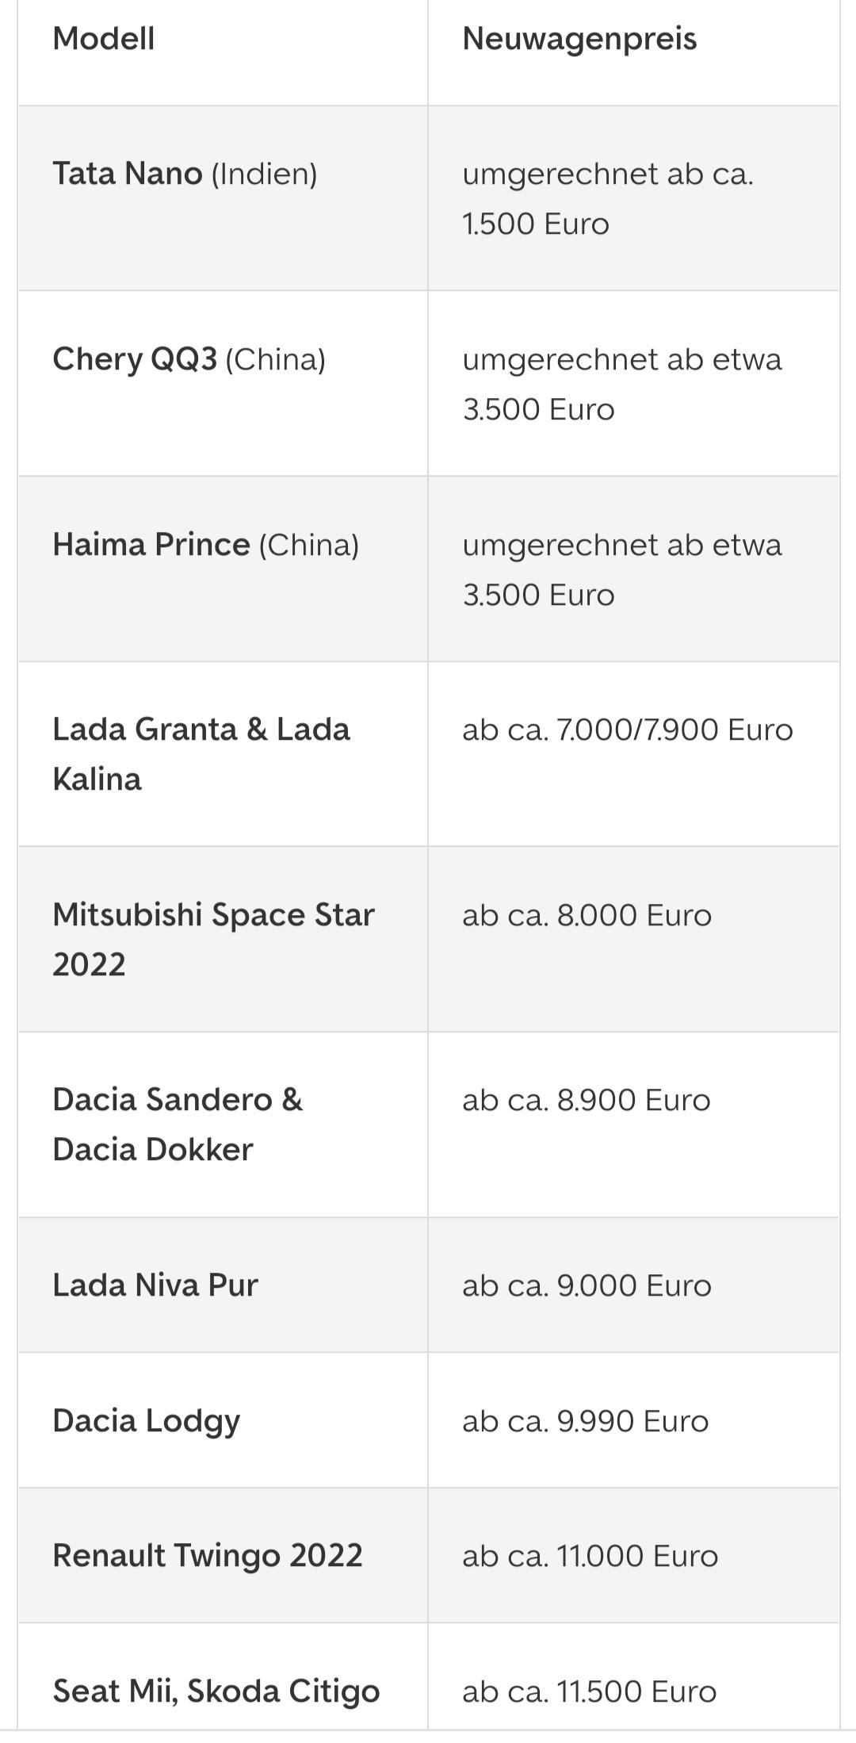Select the Lada Niva Pur model name
Image resolution: width=856 pixels, height=1743 pixels.
coord(155,1285)
